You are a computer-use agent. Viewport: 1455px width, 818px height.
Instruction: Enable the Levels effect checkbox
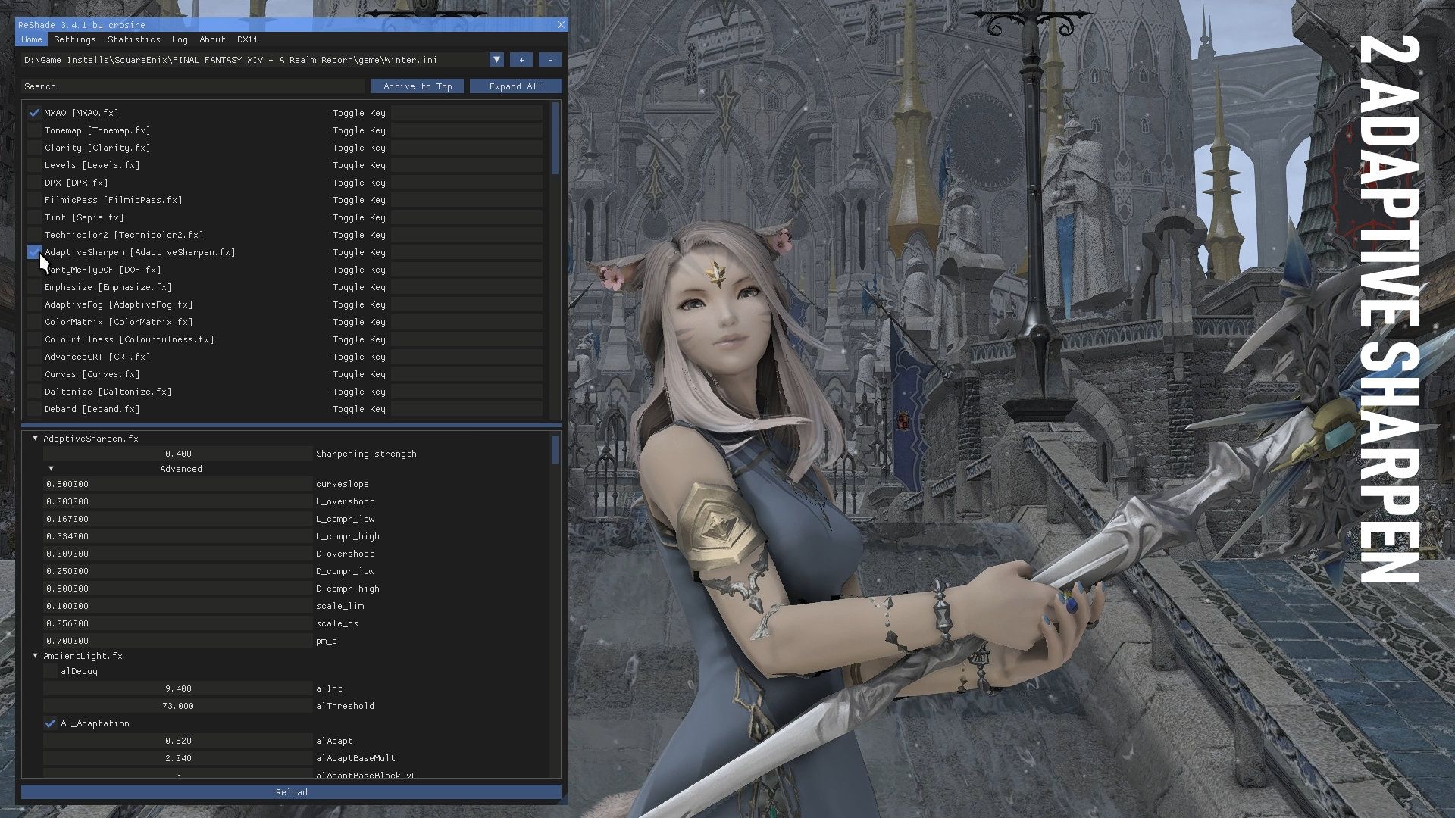34,165
